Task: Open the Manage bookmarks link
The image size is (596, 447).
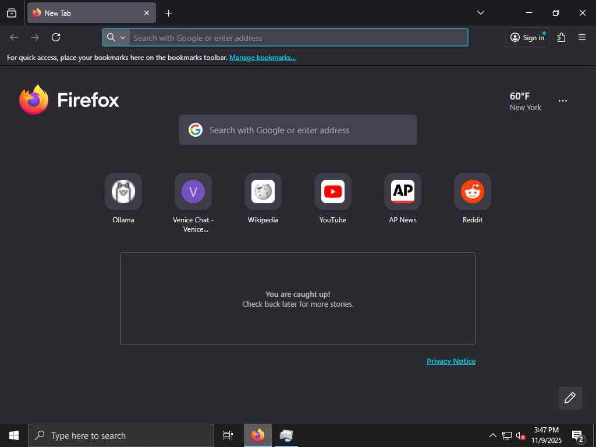Action: [262, 58]
